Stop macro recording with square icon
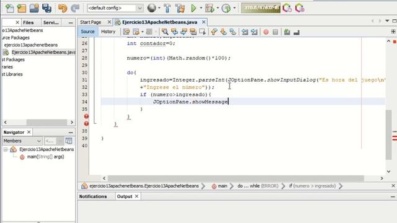This screenshot has width=397, height=223. pos(275,32)
